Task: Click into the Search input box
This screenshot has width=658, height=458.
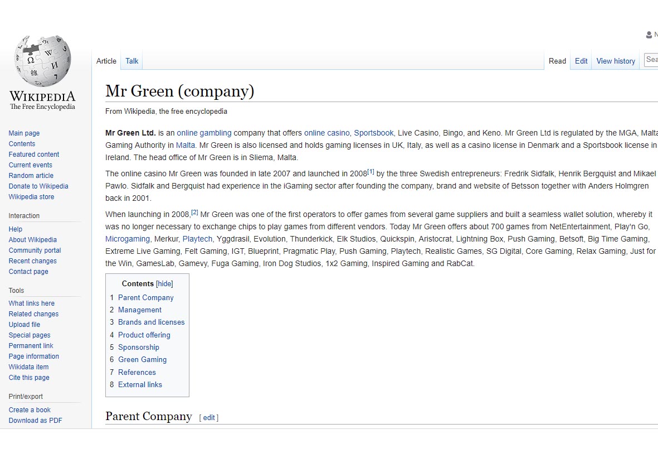Action: coord(651,60)
